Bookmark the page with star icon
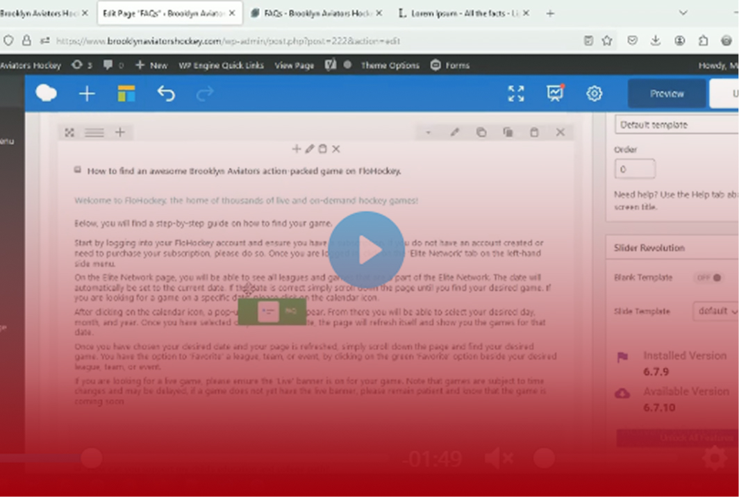The image size is (739, 497). pos(607,40)
